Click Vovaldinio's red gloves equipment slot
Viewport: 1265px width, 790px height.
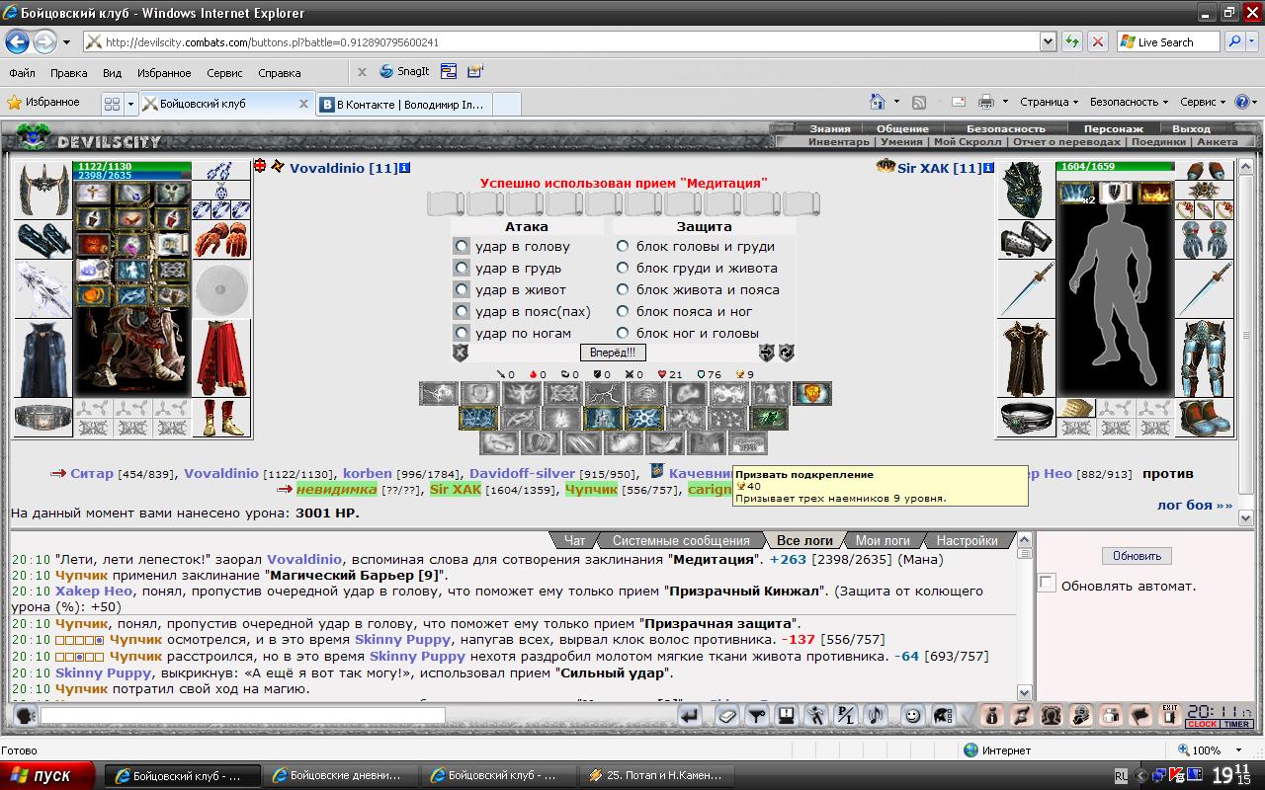(220, 240)
